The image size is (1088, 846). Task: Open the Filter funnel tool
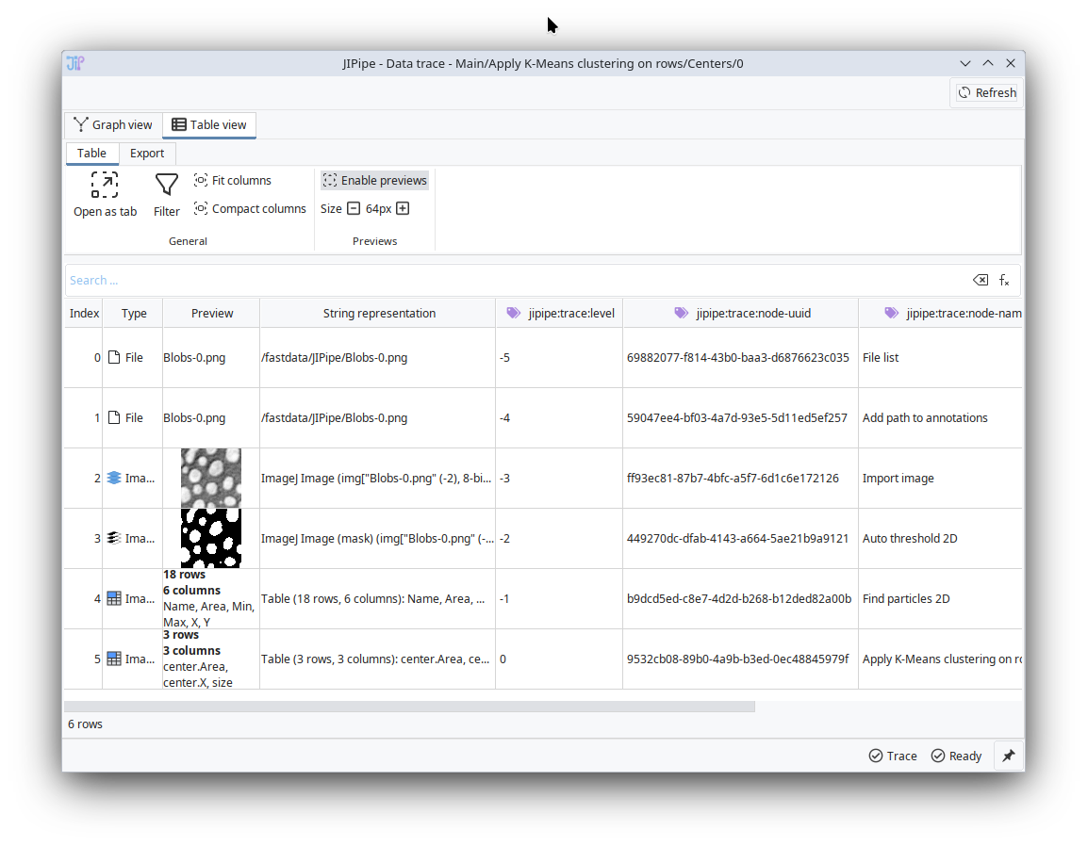click(x=167, y=185)
